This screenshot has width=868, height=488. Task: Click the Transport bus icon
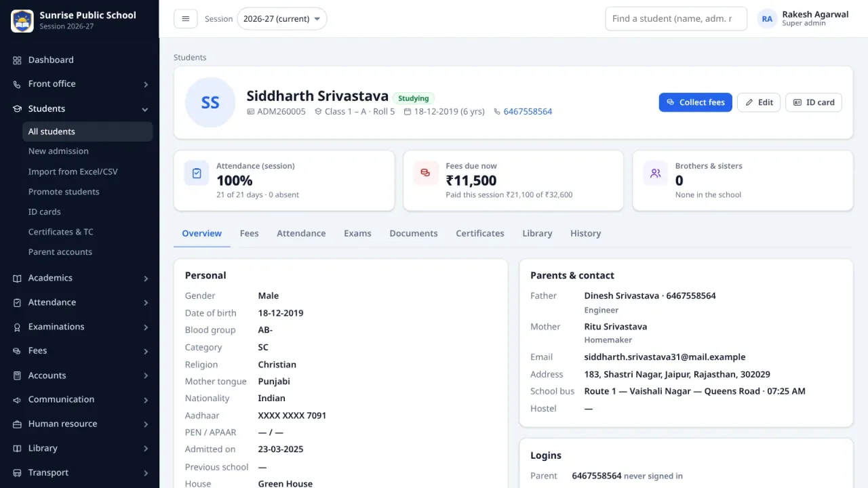pyautogui.click(x=17, y=473)
